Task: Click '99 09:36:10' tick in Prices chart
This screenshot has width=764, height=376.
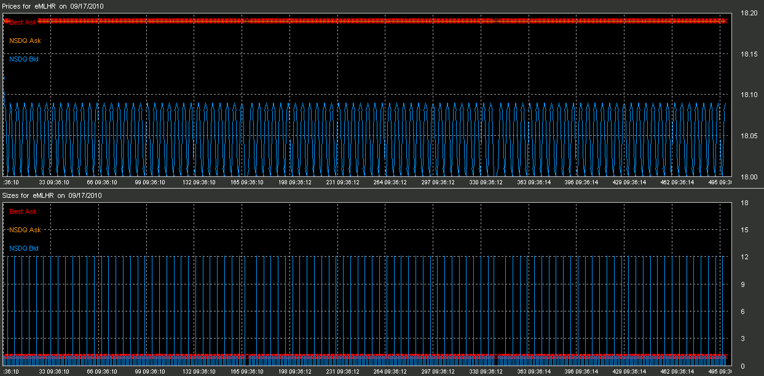Action: click(149, 182)
